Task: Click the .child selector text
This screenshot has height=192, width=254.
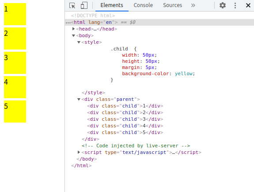Action: [119, 49]
